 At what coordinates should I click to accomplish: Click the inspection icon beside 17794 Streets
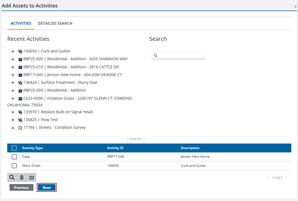click(x=20, y=128)
